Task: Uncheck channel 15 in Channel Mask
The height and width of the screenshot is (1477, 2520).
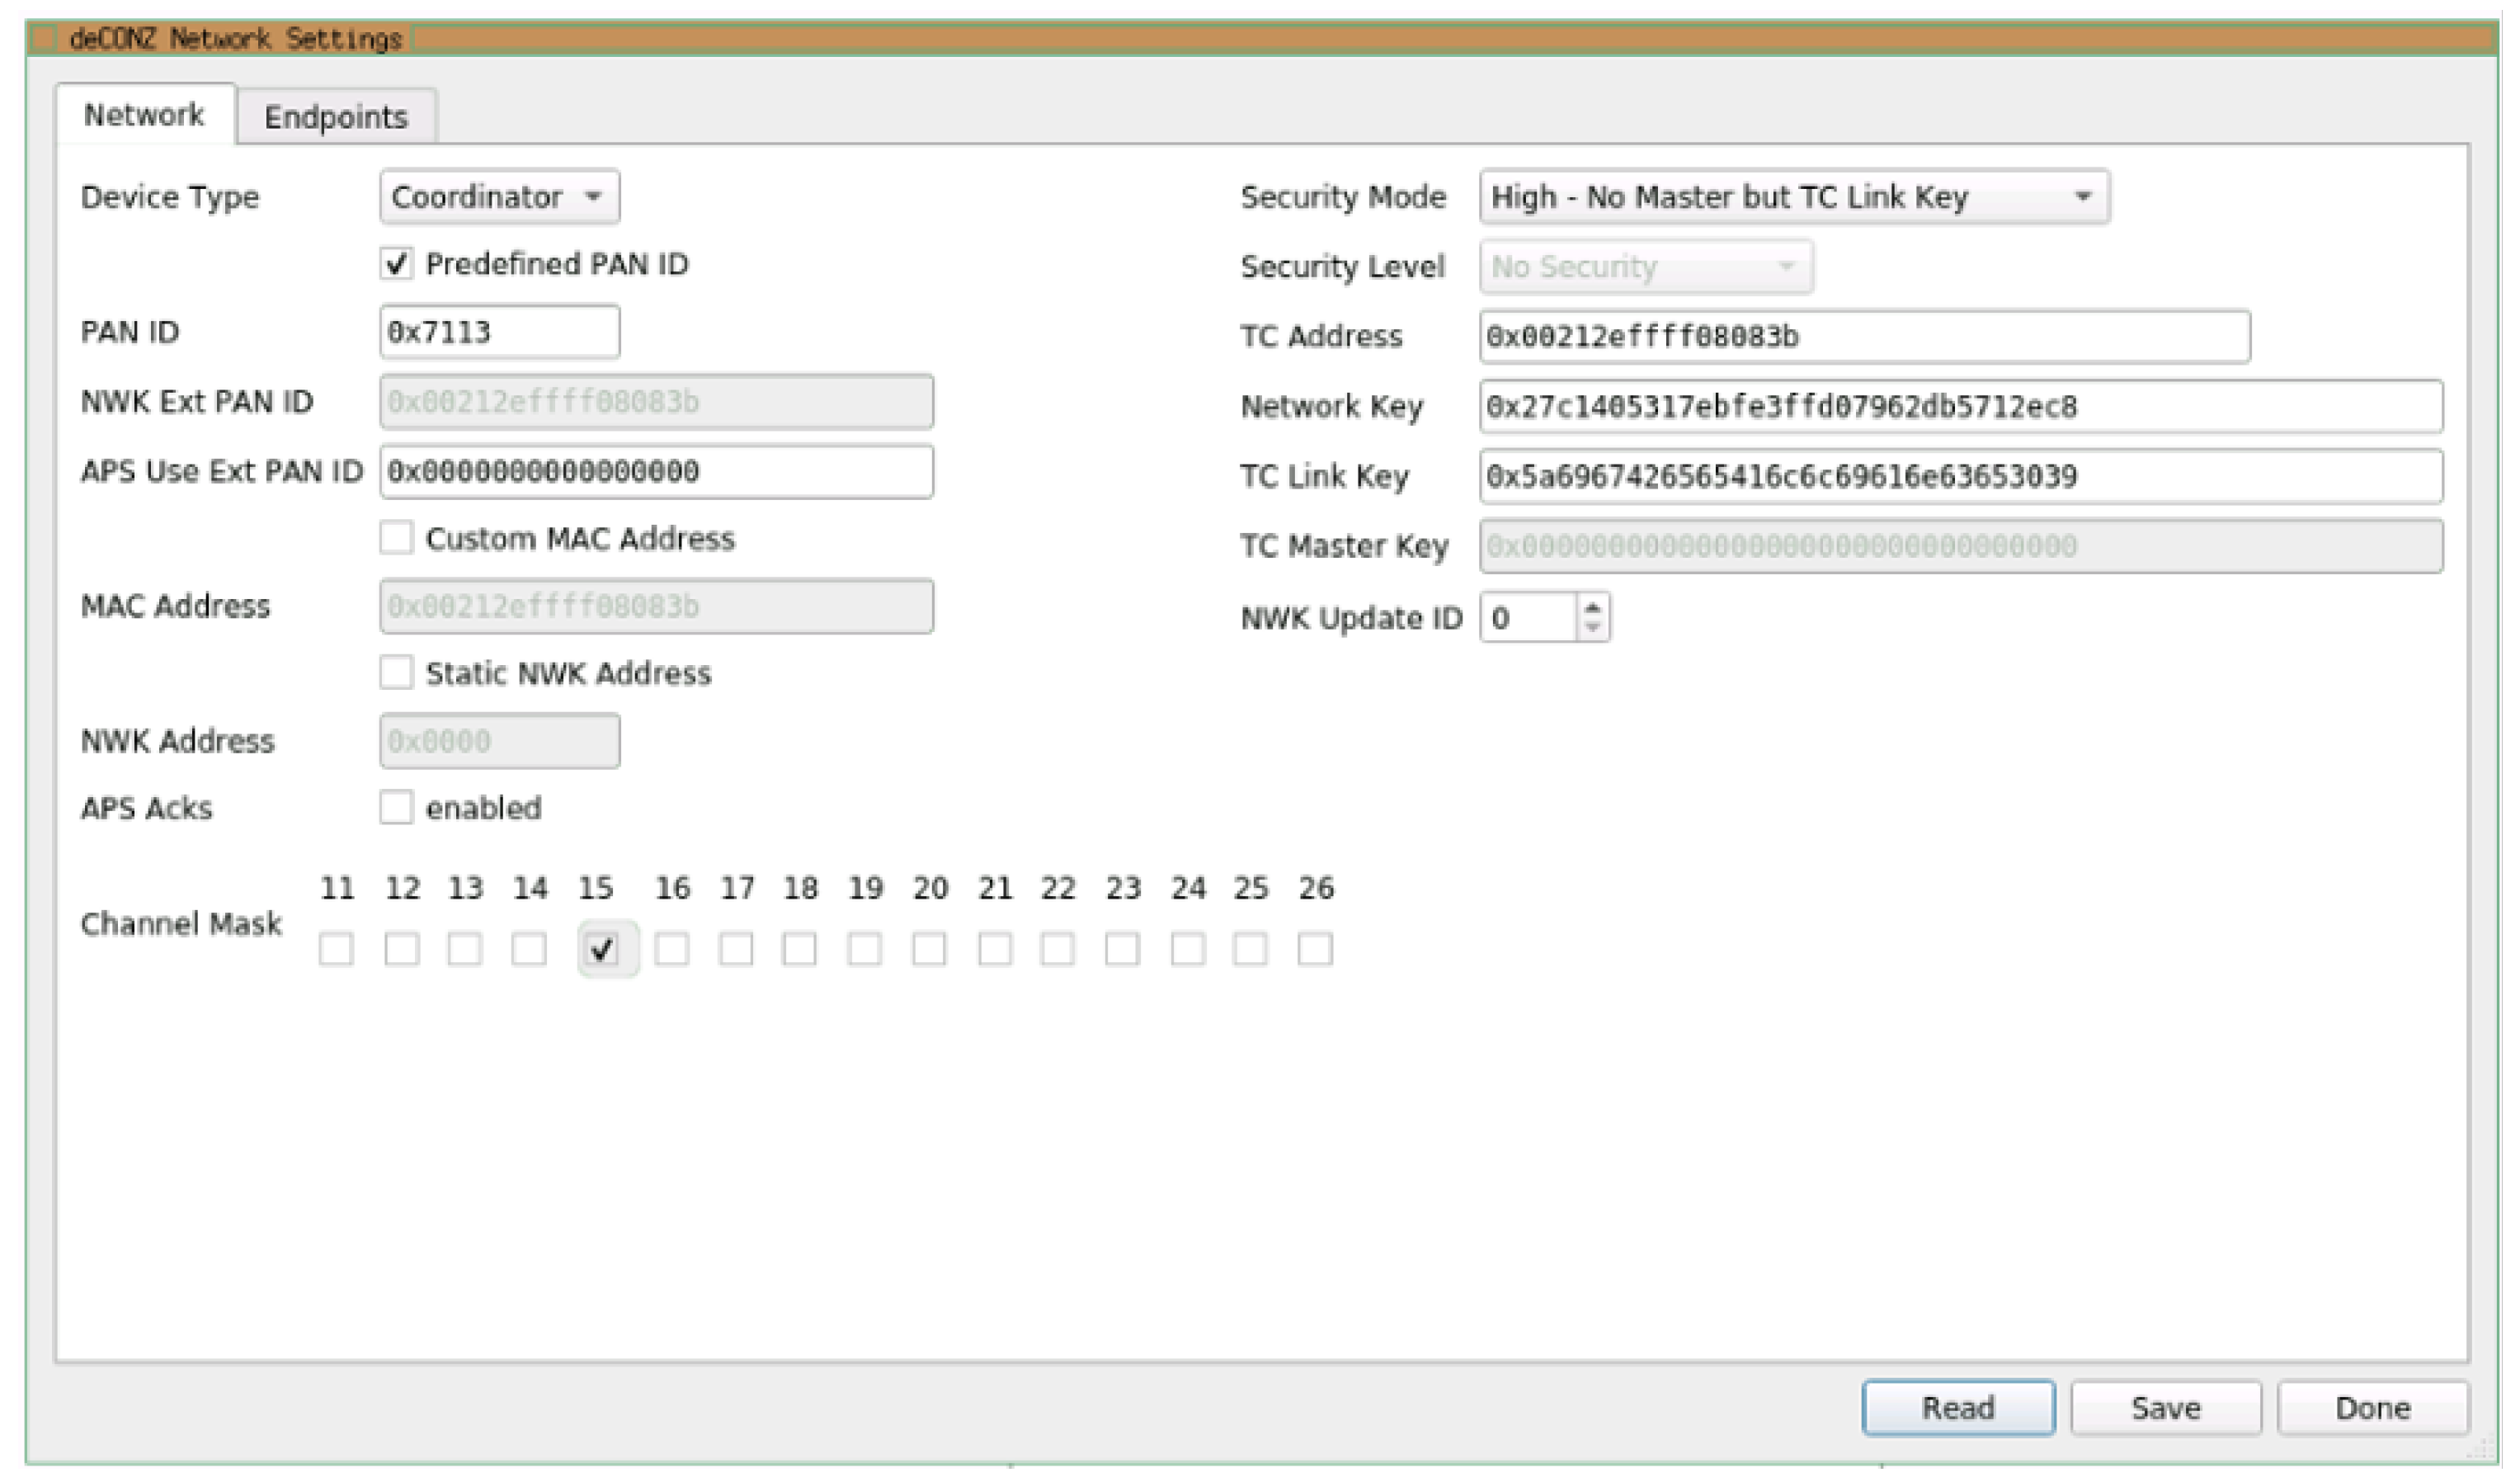Action: click(x=603, y=949)
